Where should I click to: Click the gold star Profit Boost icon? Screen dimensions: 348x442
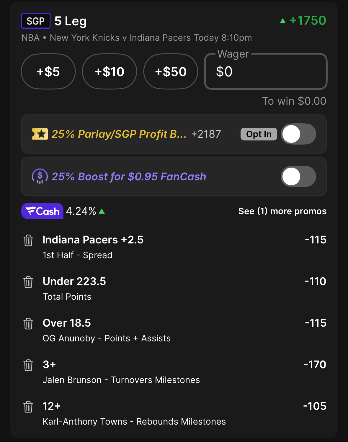[x=40, y=134]
